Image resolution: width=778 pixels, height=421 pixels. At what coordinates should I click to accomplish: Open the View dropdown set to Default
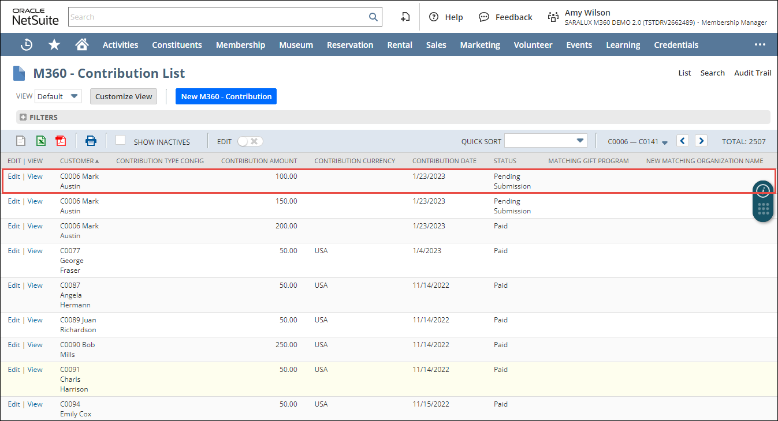[x=58, y=96]
